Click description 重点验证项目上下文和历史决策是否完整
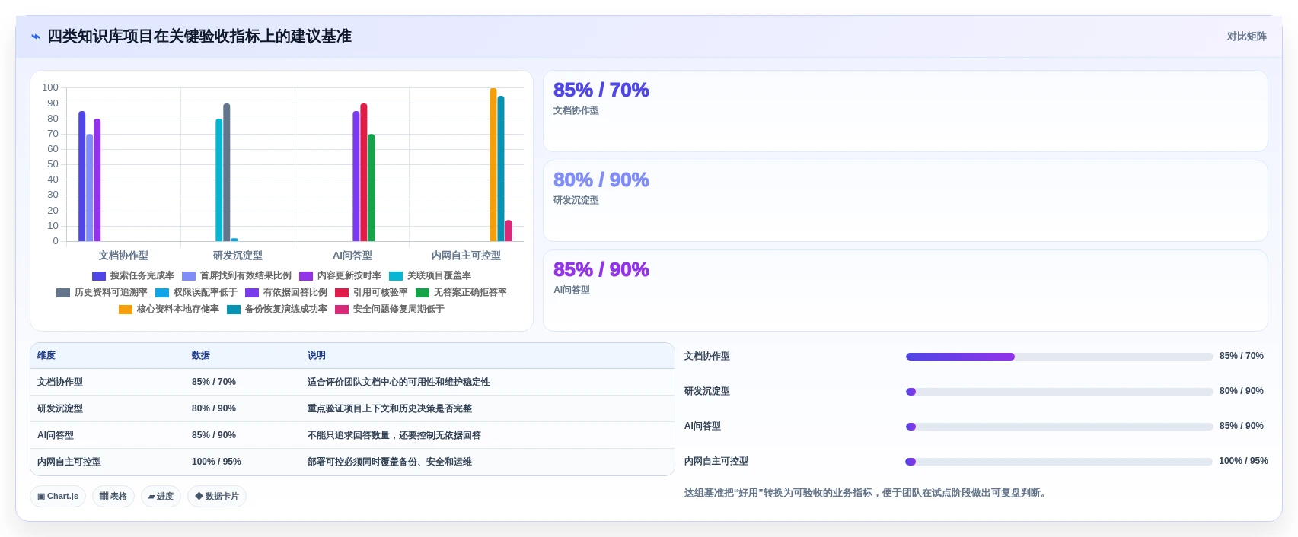Viewport: 1298px width, 537px height. (390, 409)
